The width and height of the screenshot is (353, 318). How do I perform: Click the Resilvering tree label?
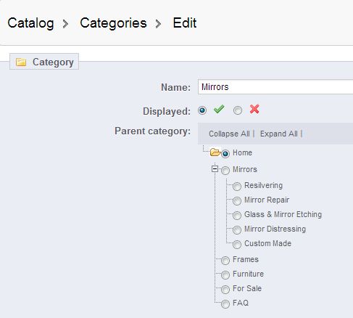(264, 186)
